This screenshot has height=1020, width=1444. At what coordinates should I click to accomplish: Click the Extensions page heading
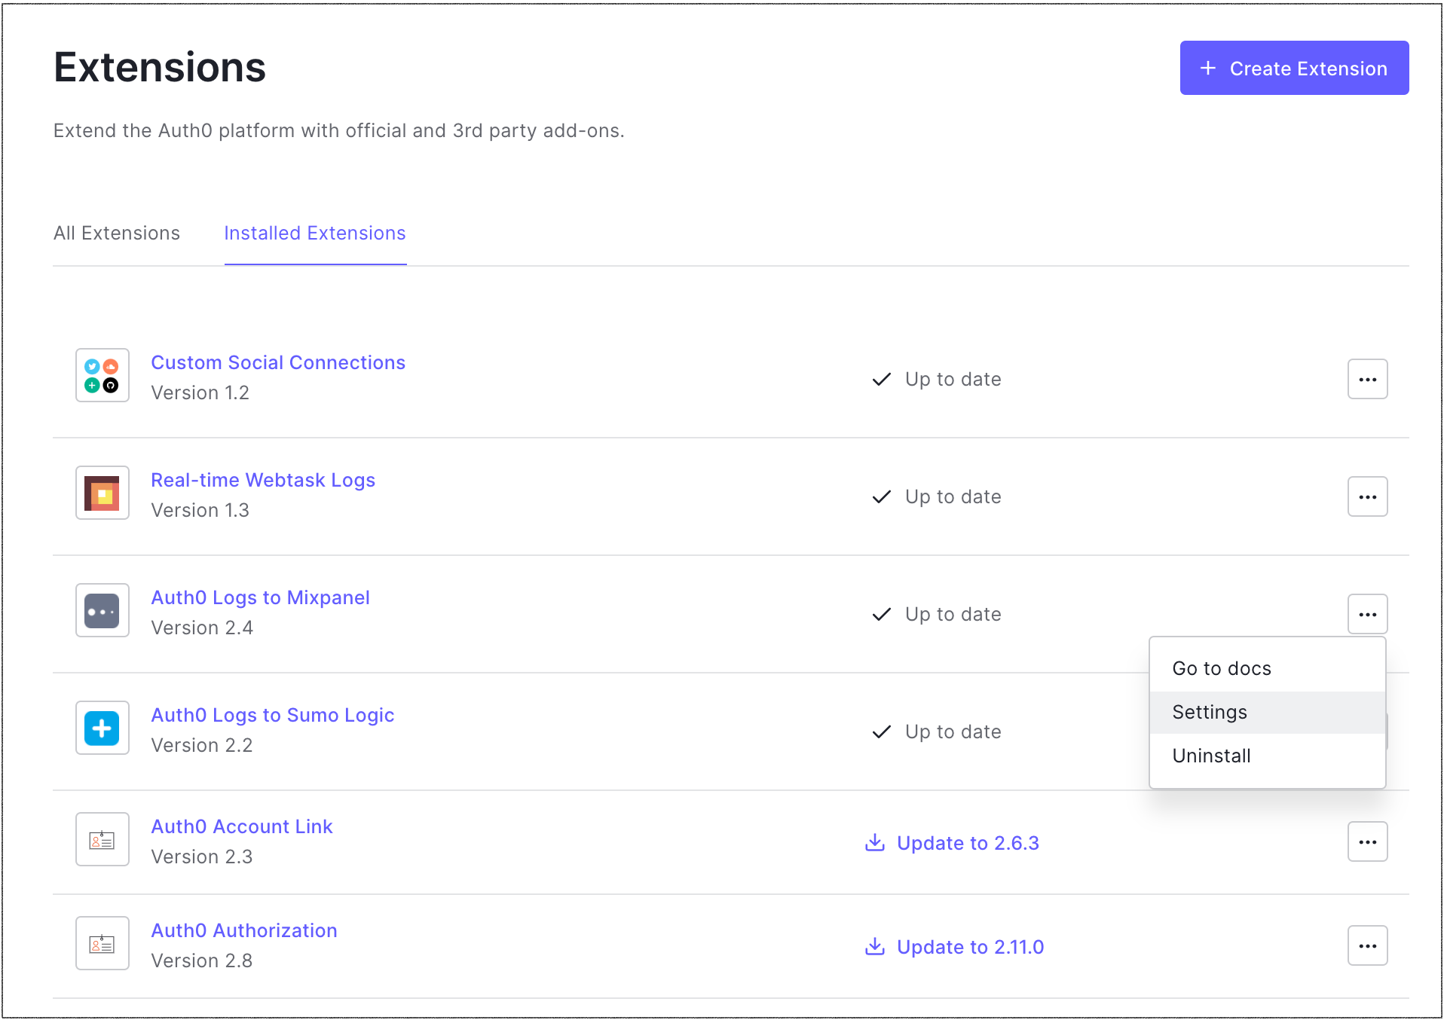click(x=160, y=67)
